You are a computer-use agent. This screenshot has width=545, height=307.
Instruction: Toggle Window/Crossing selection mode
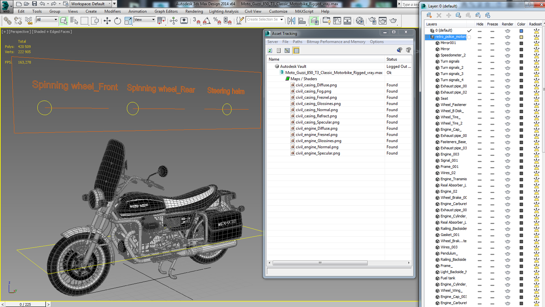point(95,20)
